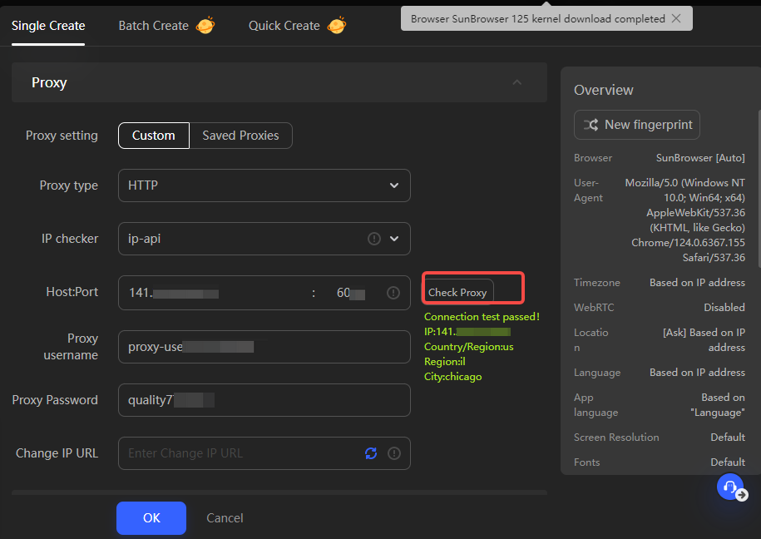Click the refresh icon in Change IP URL

(371, 453)
